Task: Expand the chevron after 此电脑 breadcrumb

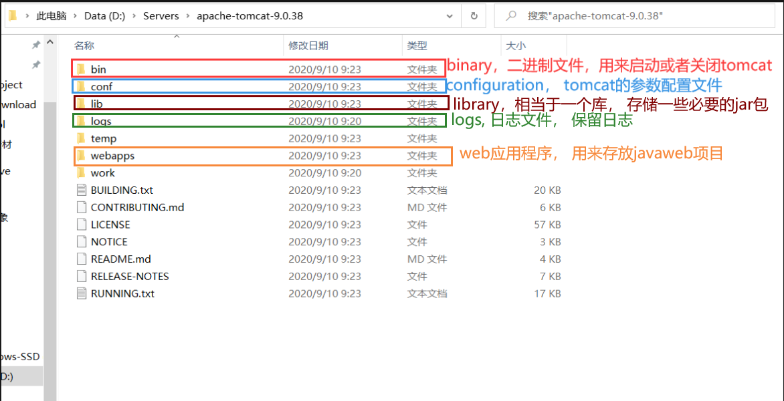Action: [x=75, y=16]
